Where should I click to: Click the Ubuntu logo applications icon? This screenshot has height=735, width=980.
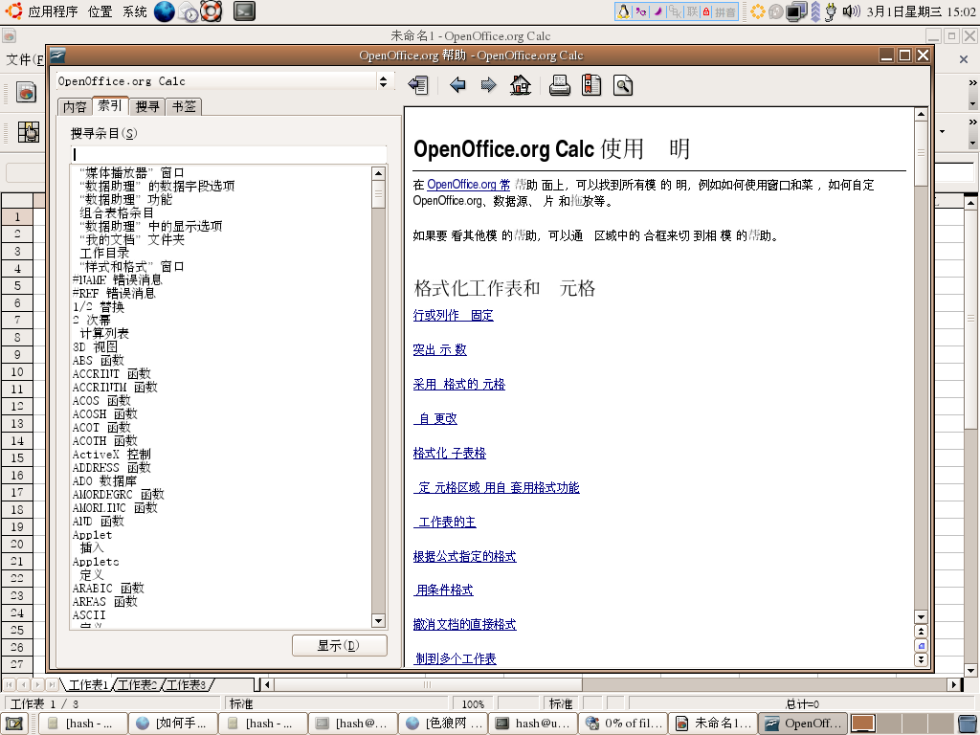coord(13,11)
